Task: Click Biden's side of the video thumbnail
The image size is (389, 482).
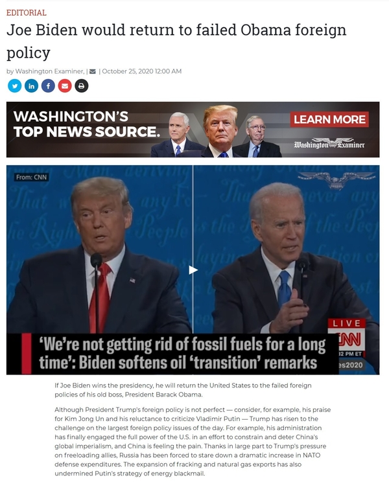Action: (287, 249)
